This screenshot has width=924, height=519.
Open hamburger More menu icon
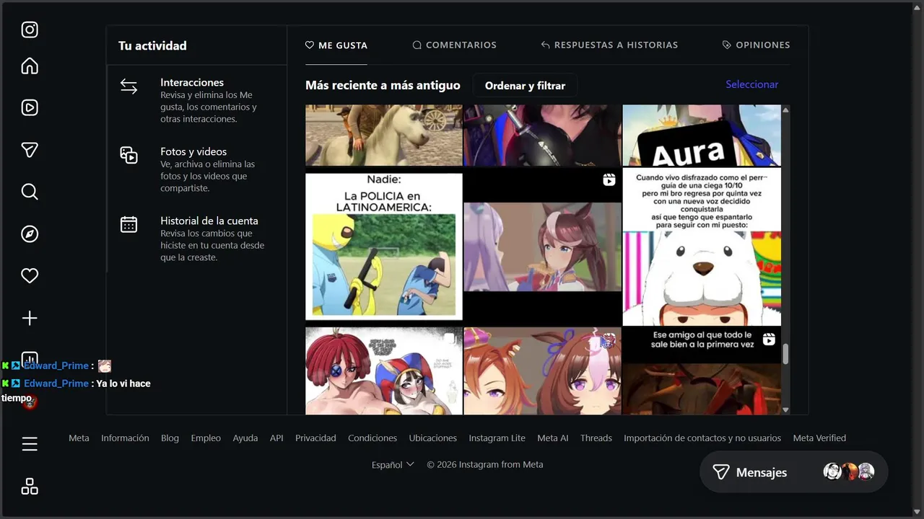30,444
